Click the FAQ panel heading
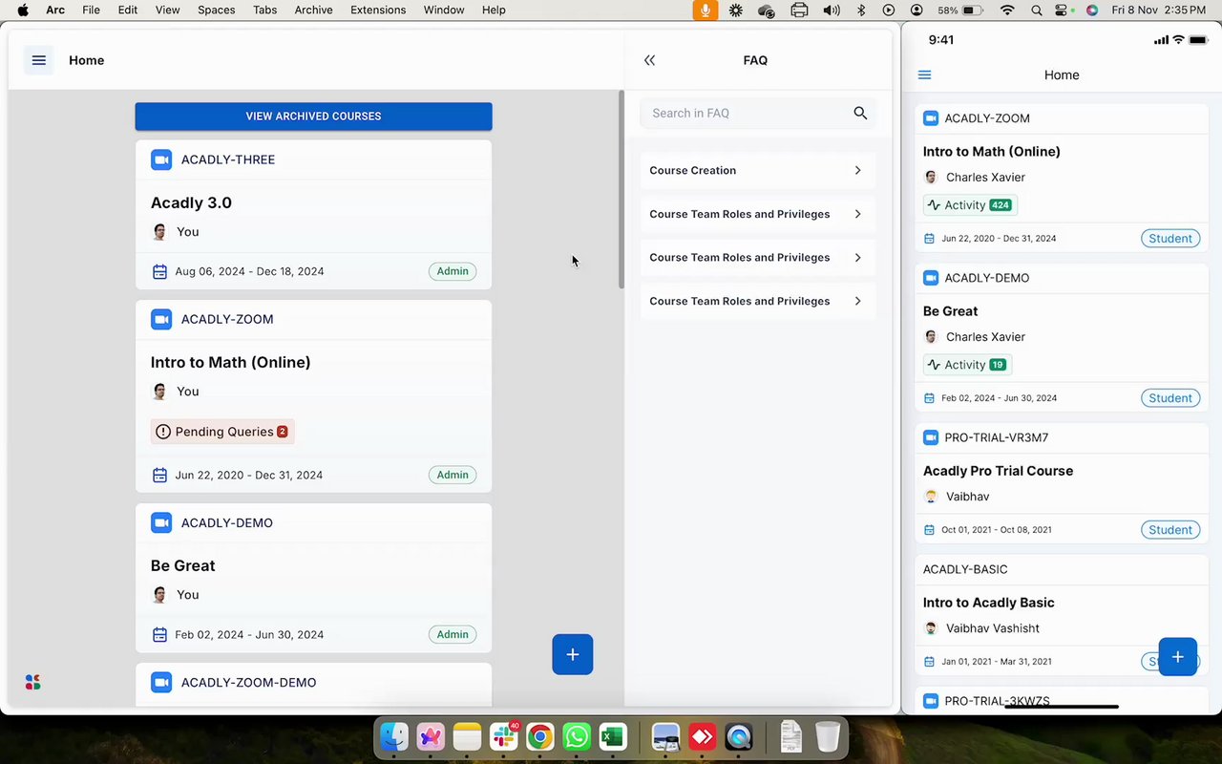The height and width of the screenshot is (764, 1222). tap(755, 60)
